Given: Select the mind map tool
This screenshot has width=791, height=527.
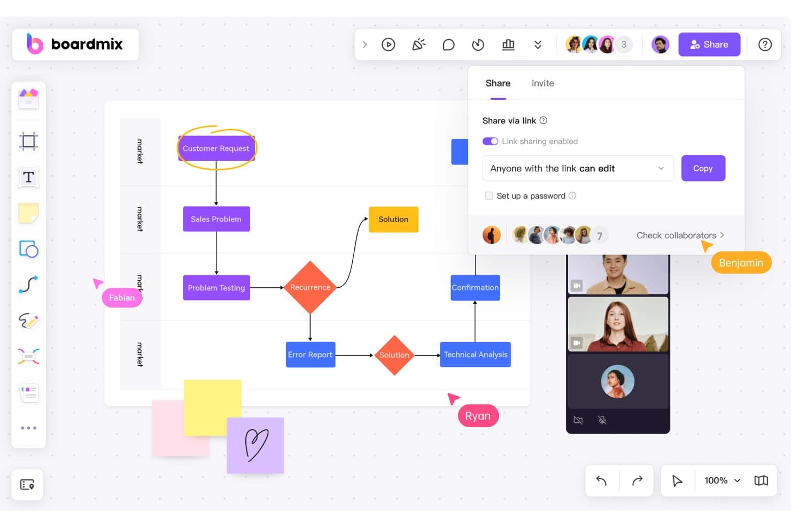Looking at the screenshot, I should (x=29, y=356).
